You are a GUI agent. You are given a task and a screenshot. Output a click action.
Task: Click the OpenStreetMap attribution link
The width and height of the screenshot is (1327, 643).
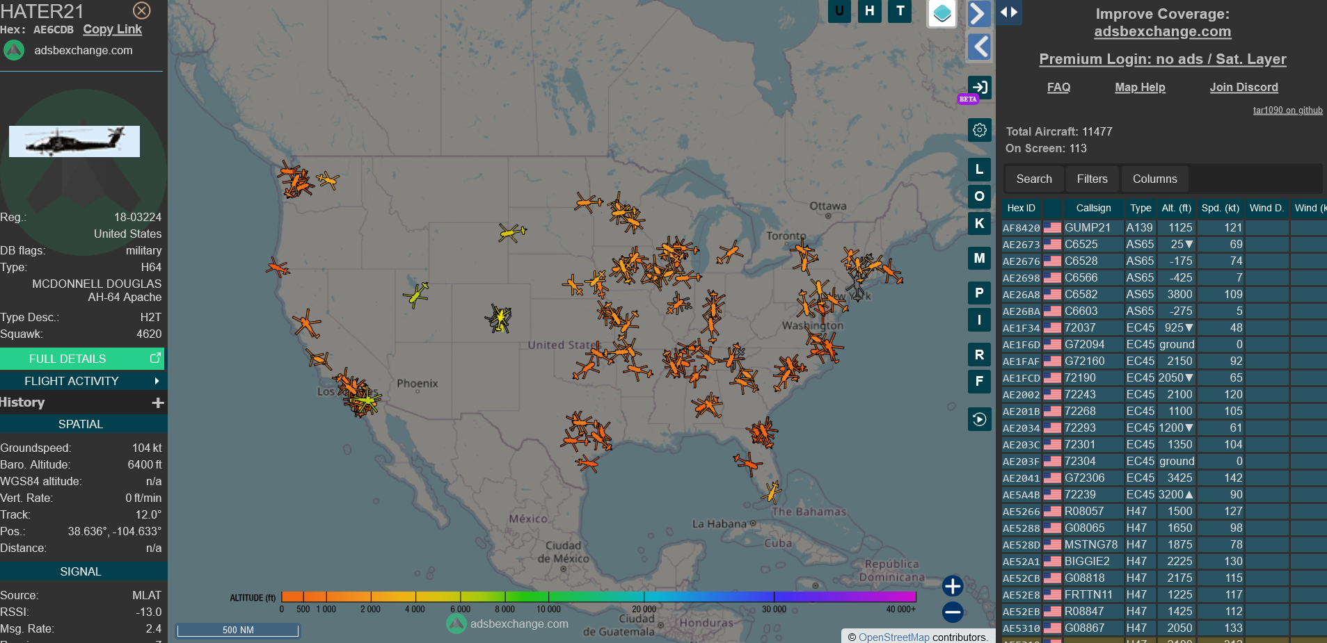click(893, 637)
